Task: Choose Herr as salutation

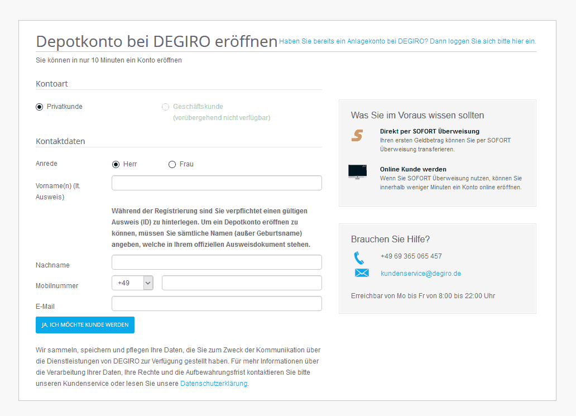Action: pyautogui.click(x=116, y=164)
